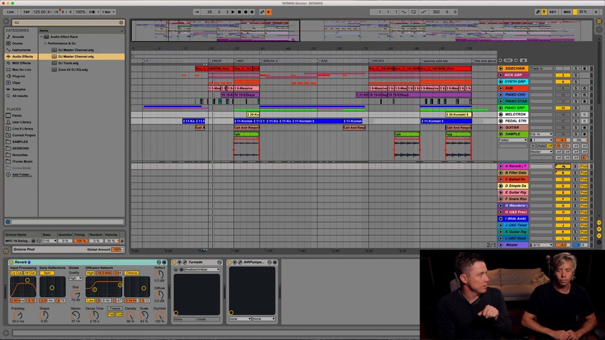605x340 pixels.
Task: Open the Turnado Audioschnitzel preset dropdown
Action: pyautogui.click(x=202, y=269)
